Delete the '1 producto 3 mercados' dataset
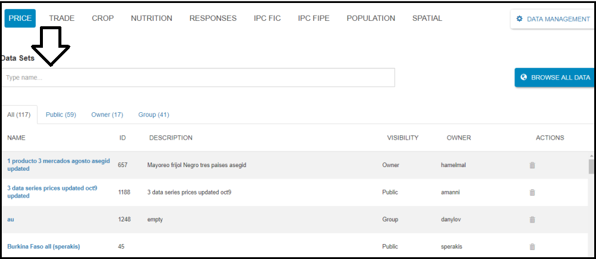Screen dimensions: 596x259 (532, 165)
